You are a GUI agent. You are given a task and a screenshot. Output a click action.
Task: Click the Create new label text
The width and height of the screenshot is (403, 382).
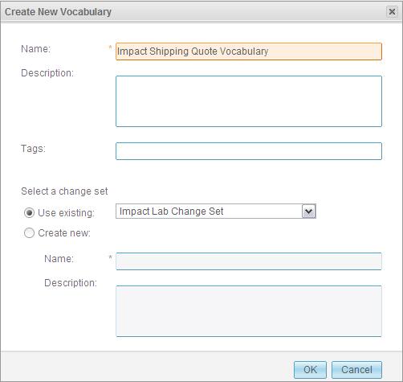(64, 233)
